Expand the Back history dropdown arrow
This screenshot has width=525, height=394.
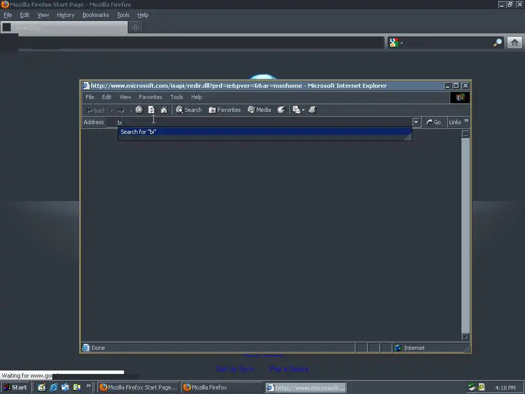pyautogui.click(x=112, y=110)
